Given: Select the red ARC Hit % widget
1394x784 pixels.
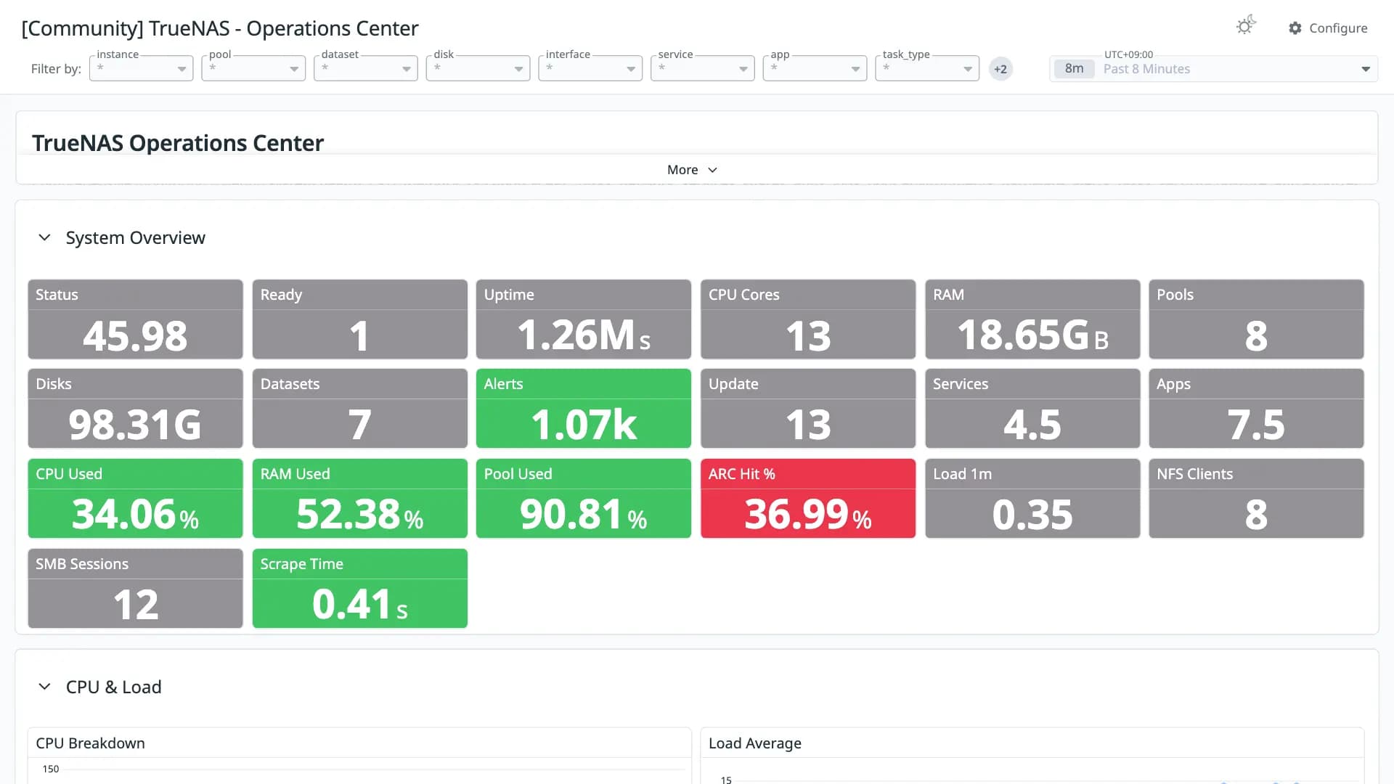Looking at the screenshot, I should pyautogui.click(x=808, y=499).
